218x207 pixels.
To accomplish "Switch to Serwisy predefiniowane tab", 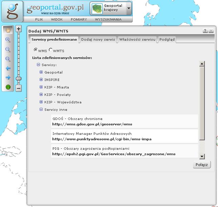I will pos(54,40).
